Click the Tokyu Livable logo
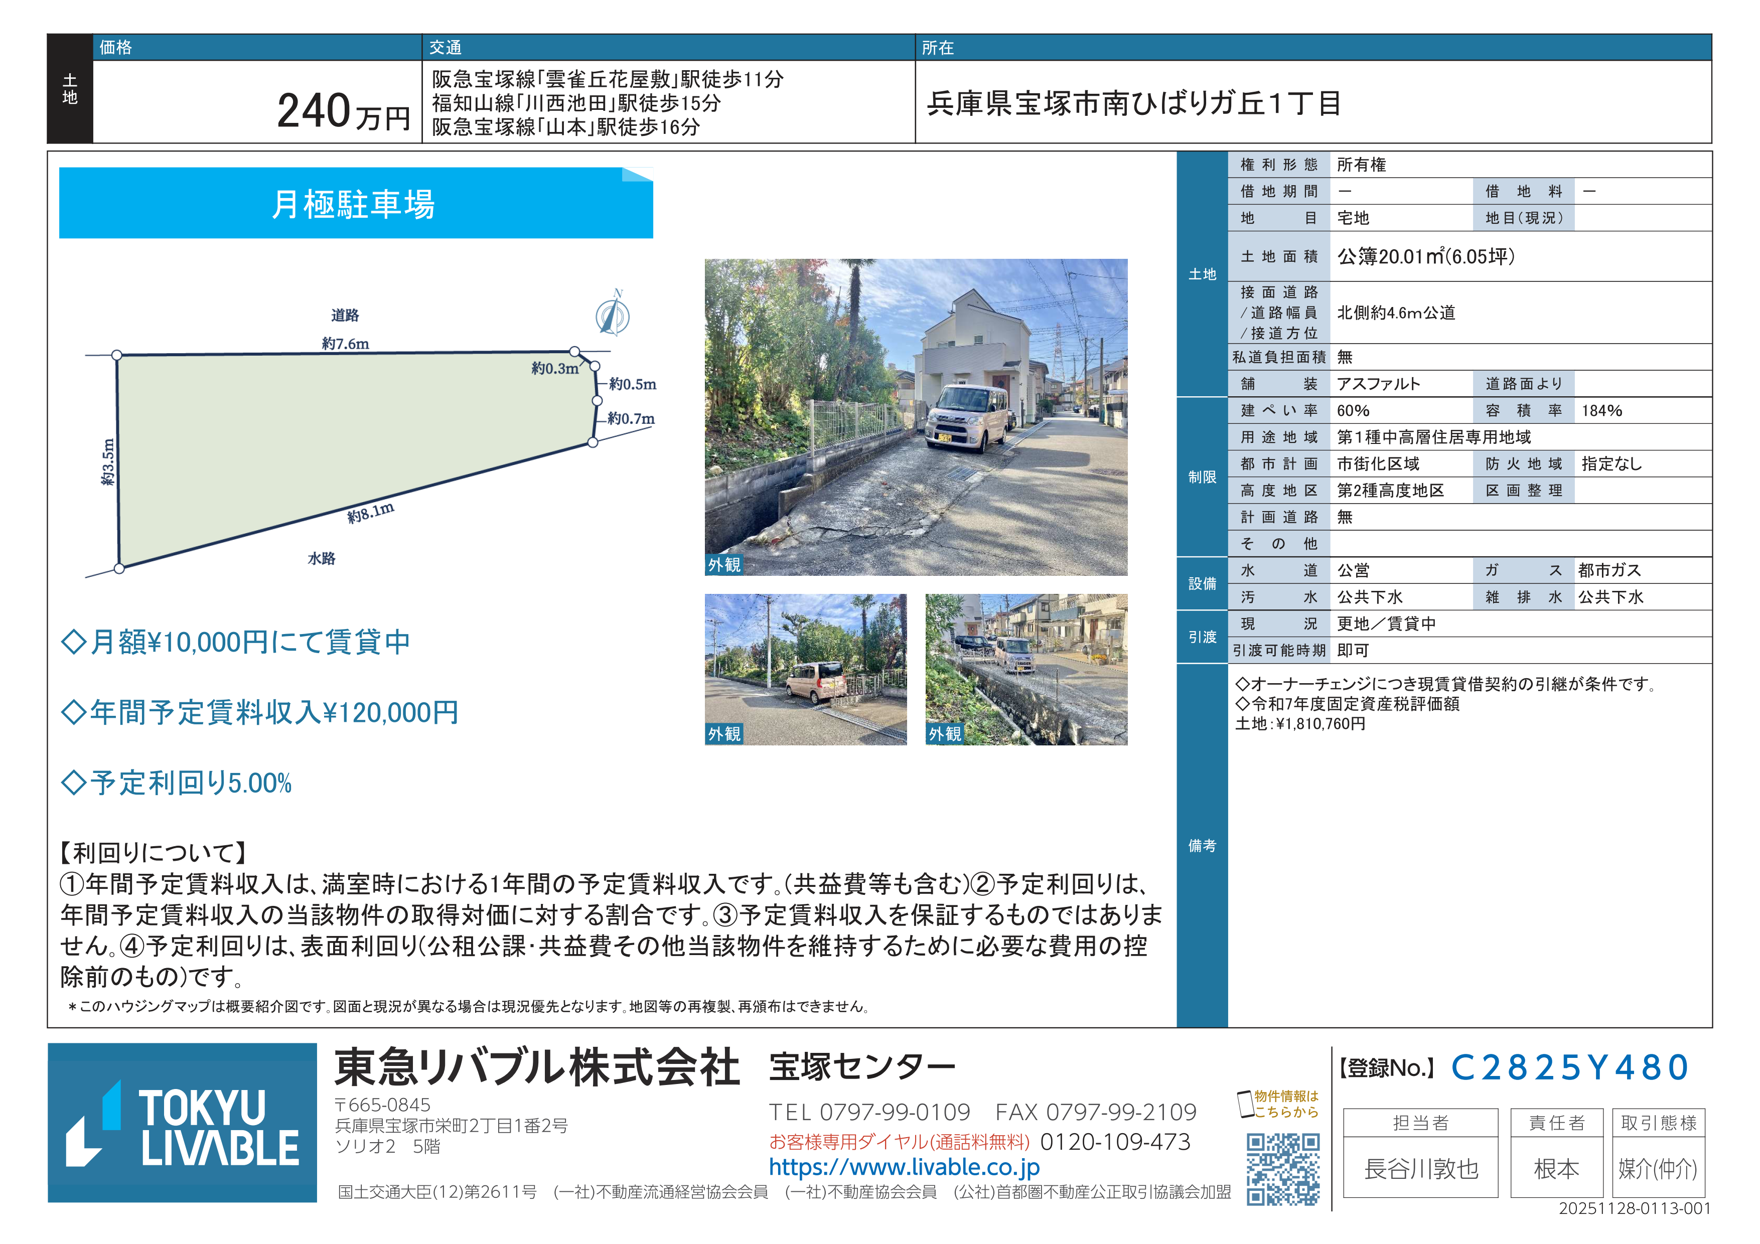This screenshot has width=1760, height=1244. tap(183, 1122)
